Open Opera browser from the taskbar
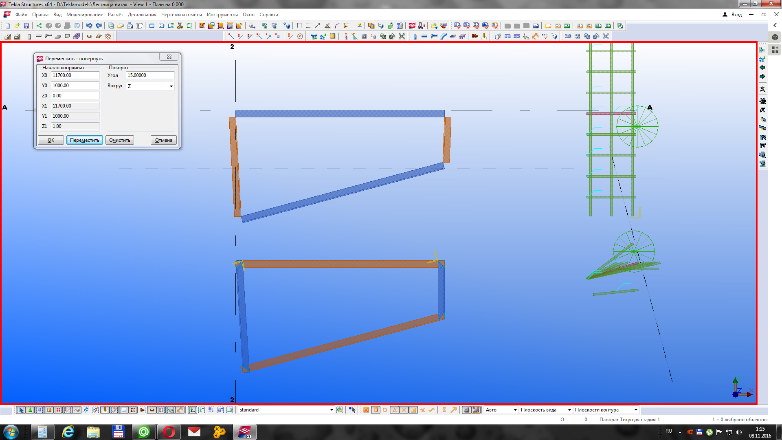This screenshot has height=440, width=782. click(169, 431)
